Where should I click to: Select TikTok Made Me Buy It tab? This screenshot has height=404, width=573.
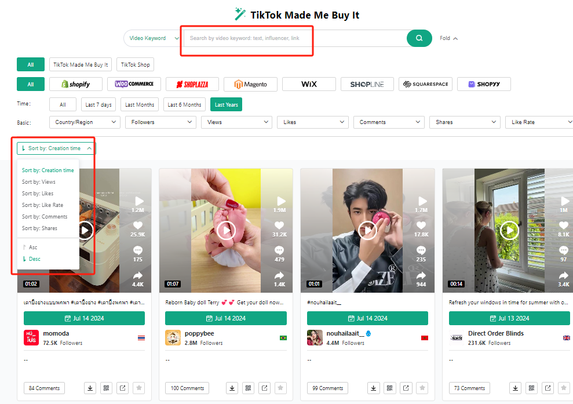click(81, 65)
